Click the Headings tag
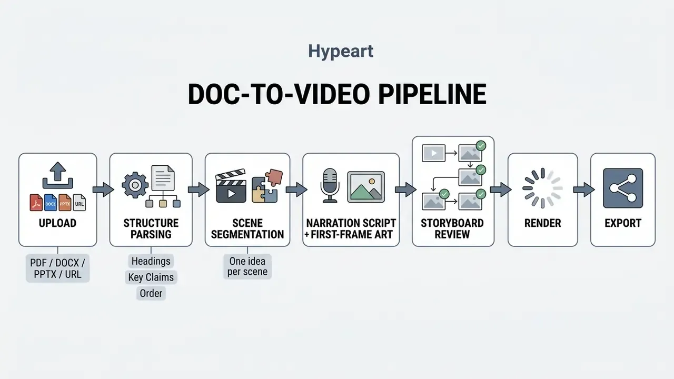The width and height of the screenshot is (674, 379). pos(151,261)
